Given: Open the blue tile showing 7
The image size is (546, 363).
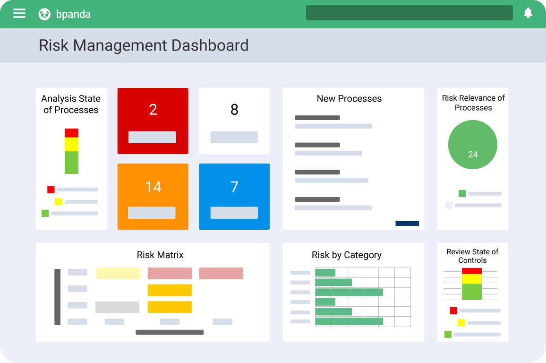Looking at the screenshot, I should pyautogui.click(x=234, y=197).
